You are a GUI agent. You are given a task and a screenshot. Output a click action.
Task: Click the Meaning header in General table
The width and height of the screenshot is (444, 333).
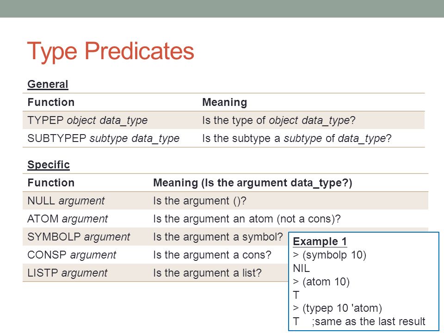coord(225,102)
